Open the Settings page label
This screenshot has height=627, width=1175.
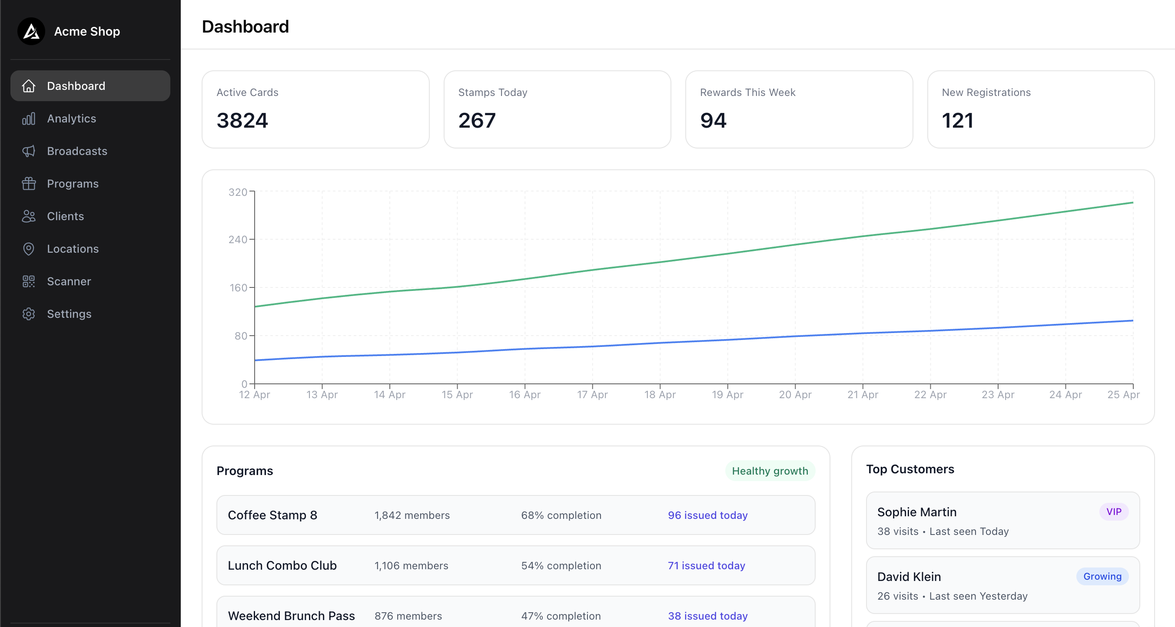(x=70, y=314)
